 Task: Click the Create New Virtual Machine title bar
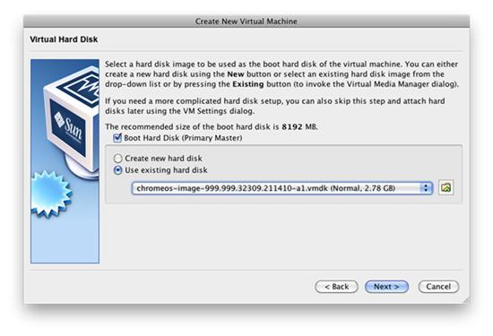(246, 22)
